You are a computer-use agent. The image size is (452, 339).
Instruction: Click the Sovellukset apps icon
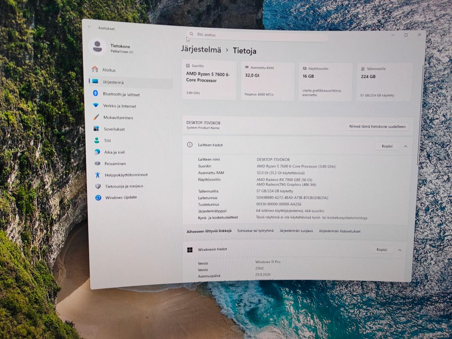point(96,129)
